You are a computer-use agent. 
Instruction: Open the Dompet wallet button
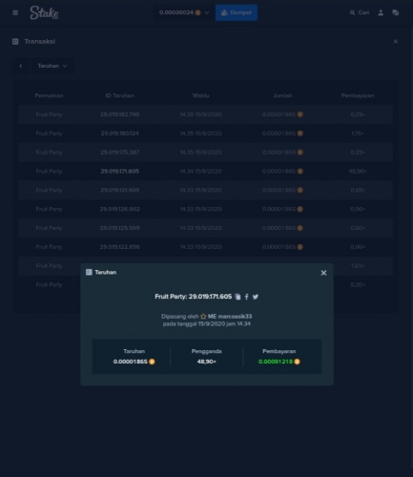237,12
